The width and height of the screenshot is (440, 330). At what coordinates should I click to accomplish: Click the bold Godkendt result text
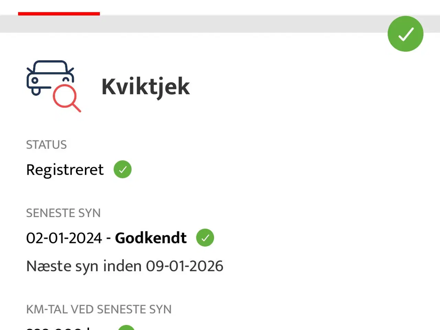pos(151,238)
